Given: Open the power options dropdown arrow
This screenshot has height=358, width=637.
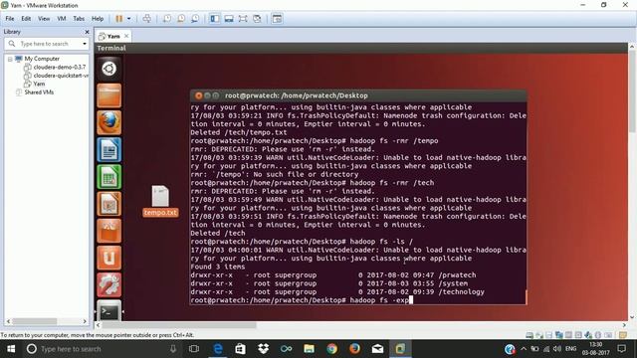Looking at the screenshot, I should coord(129,19).
